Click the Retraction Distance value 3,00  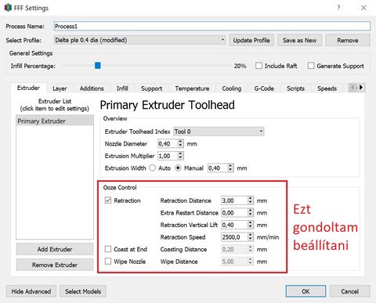[234, 200]
